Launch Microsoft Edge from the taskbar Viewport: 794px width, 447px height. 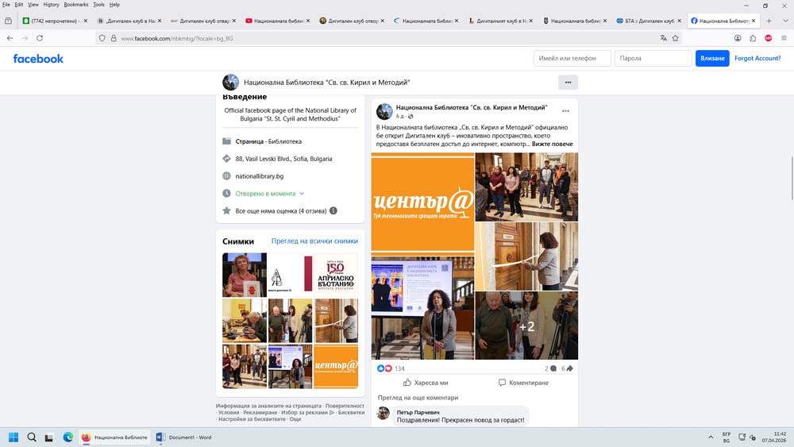pyautogui.click(x=67, y=437)
